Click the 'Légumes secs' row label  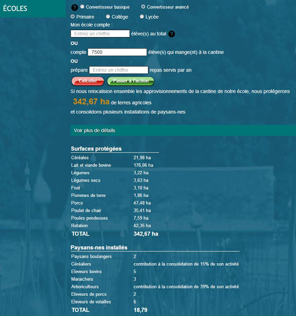point(85,180)
